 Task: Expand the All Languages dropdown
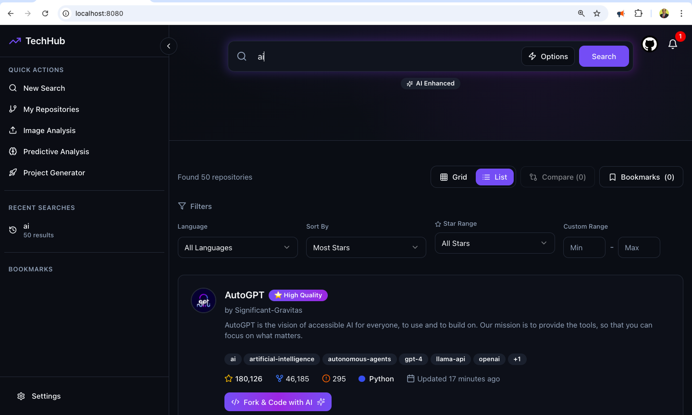coord(238,247)
